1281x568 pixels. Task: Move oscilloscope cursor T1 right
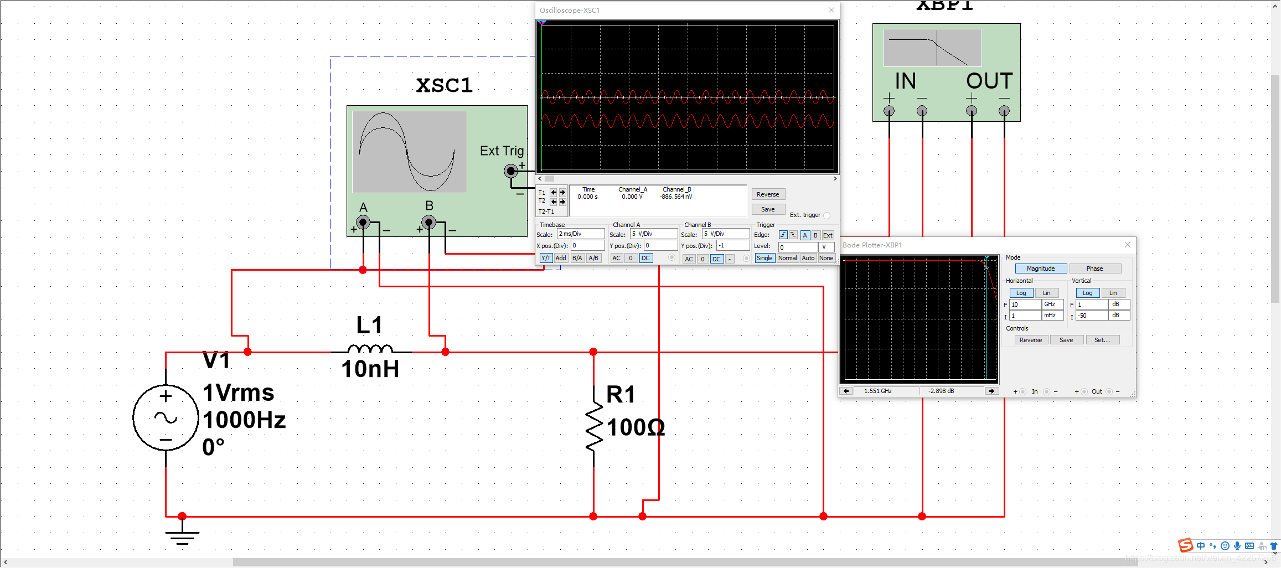click(562, 192)
